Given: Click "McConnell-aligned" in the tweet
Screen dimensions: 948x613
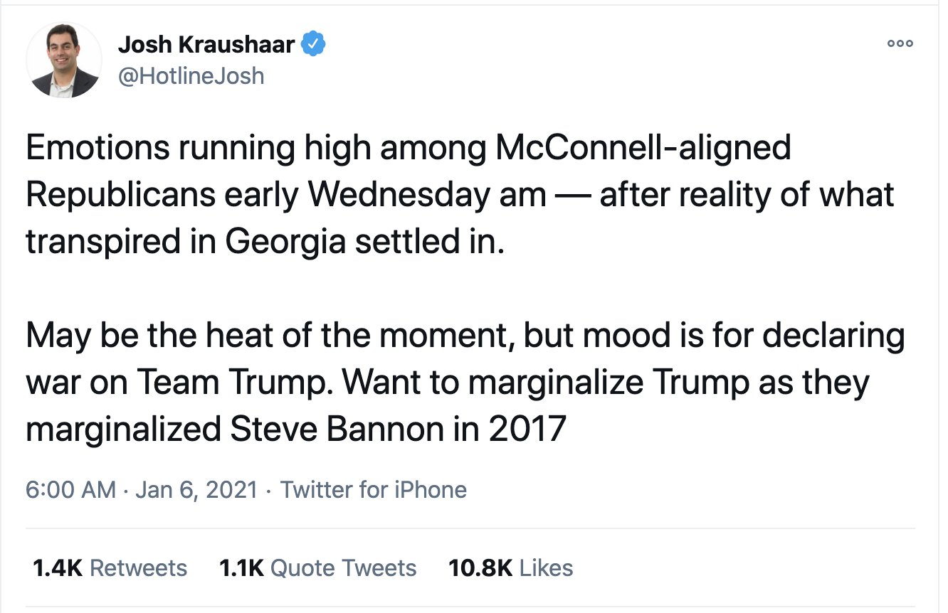Looking at the screenshot, I should [x=642, y=148].
